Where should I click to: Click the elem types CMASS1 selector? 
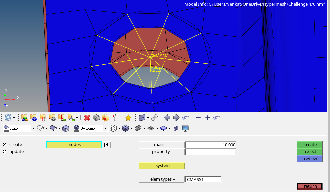click(x=203, y=179)
